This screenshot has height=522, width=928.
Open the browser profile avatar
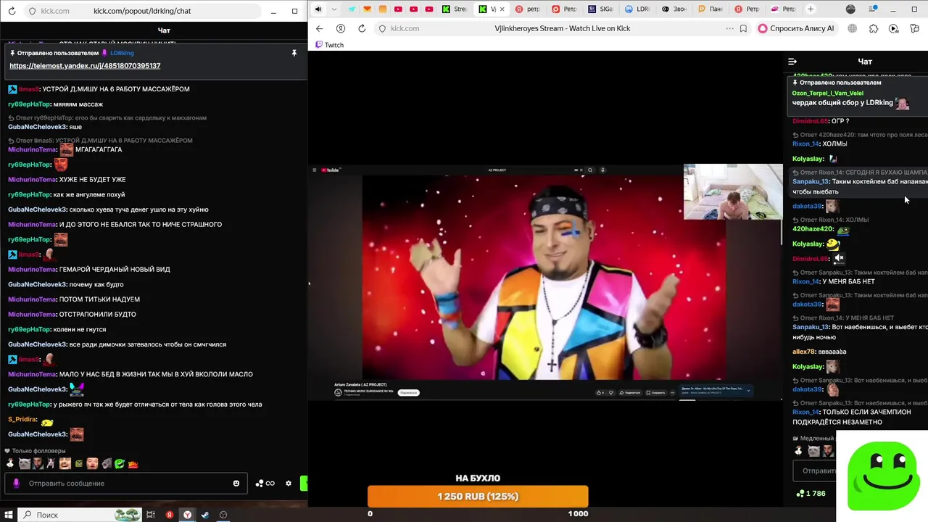click(x=850, y=9)
